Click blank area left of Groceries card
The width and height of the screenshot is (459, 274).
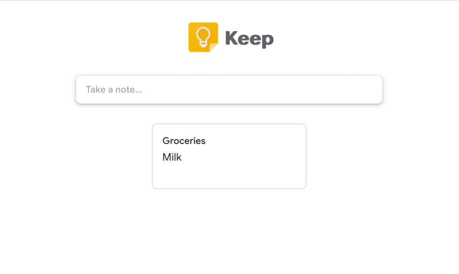(76, 156)
